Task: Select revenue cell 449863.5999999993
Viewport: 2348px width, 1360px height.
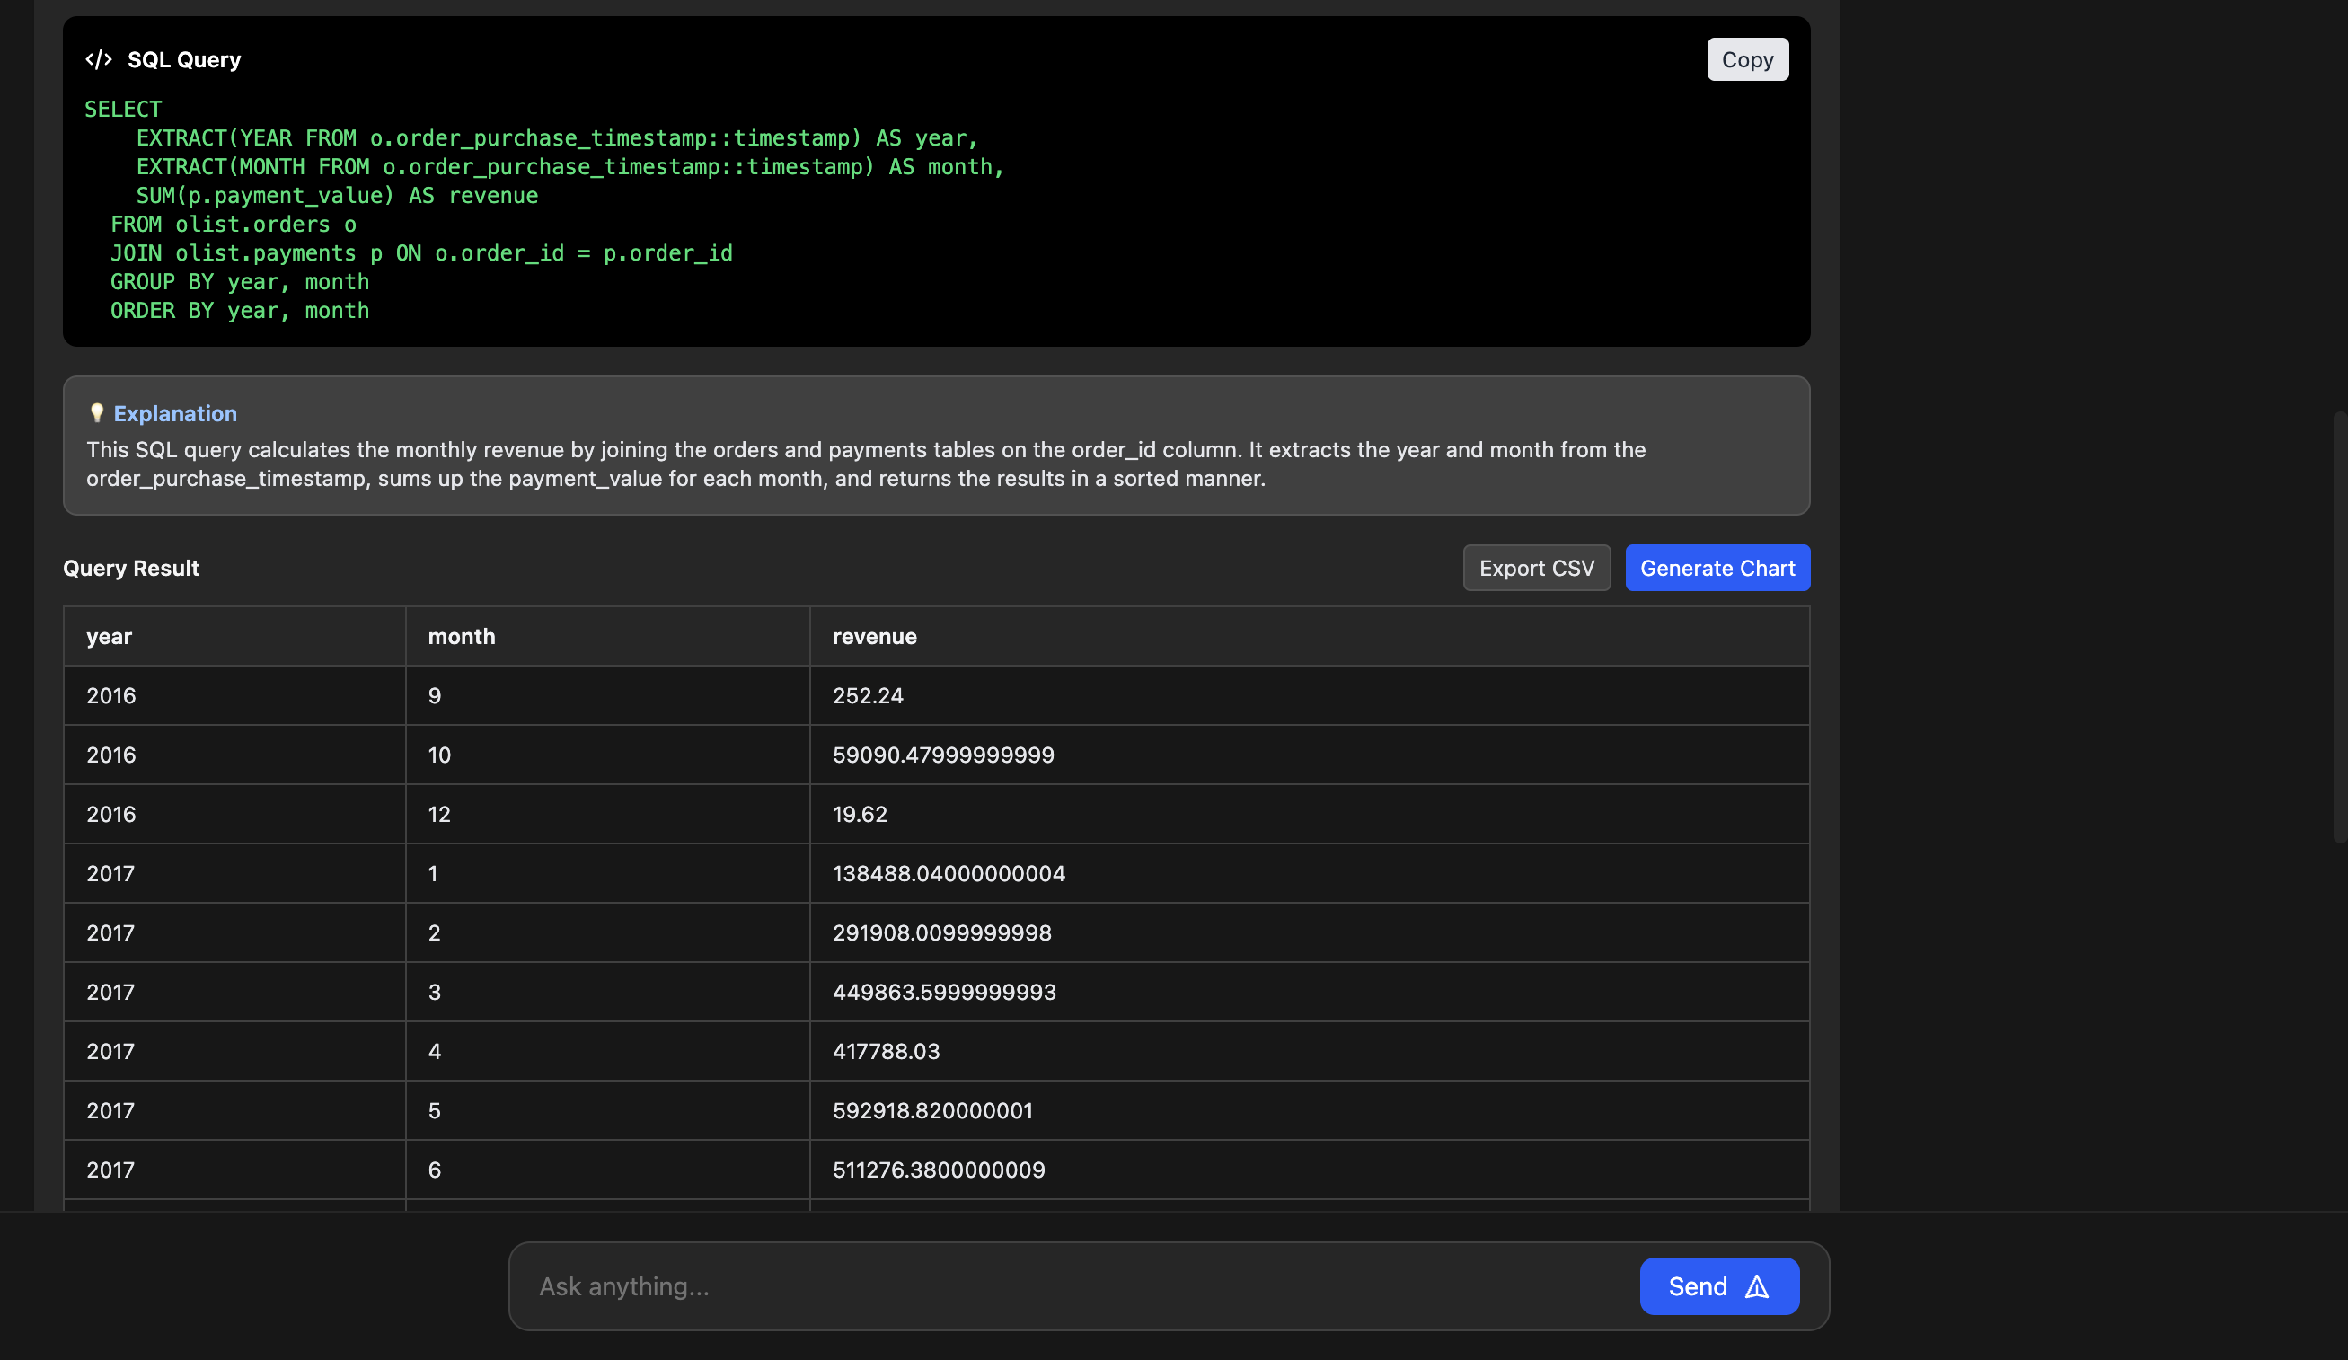Action: (x=1309, y=992)
